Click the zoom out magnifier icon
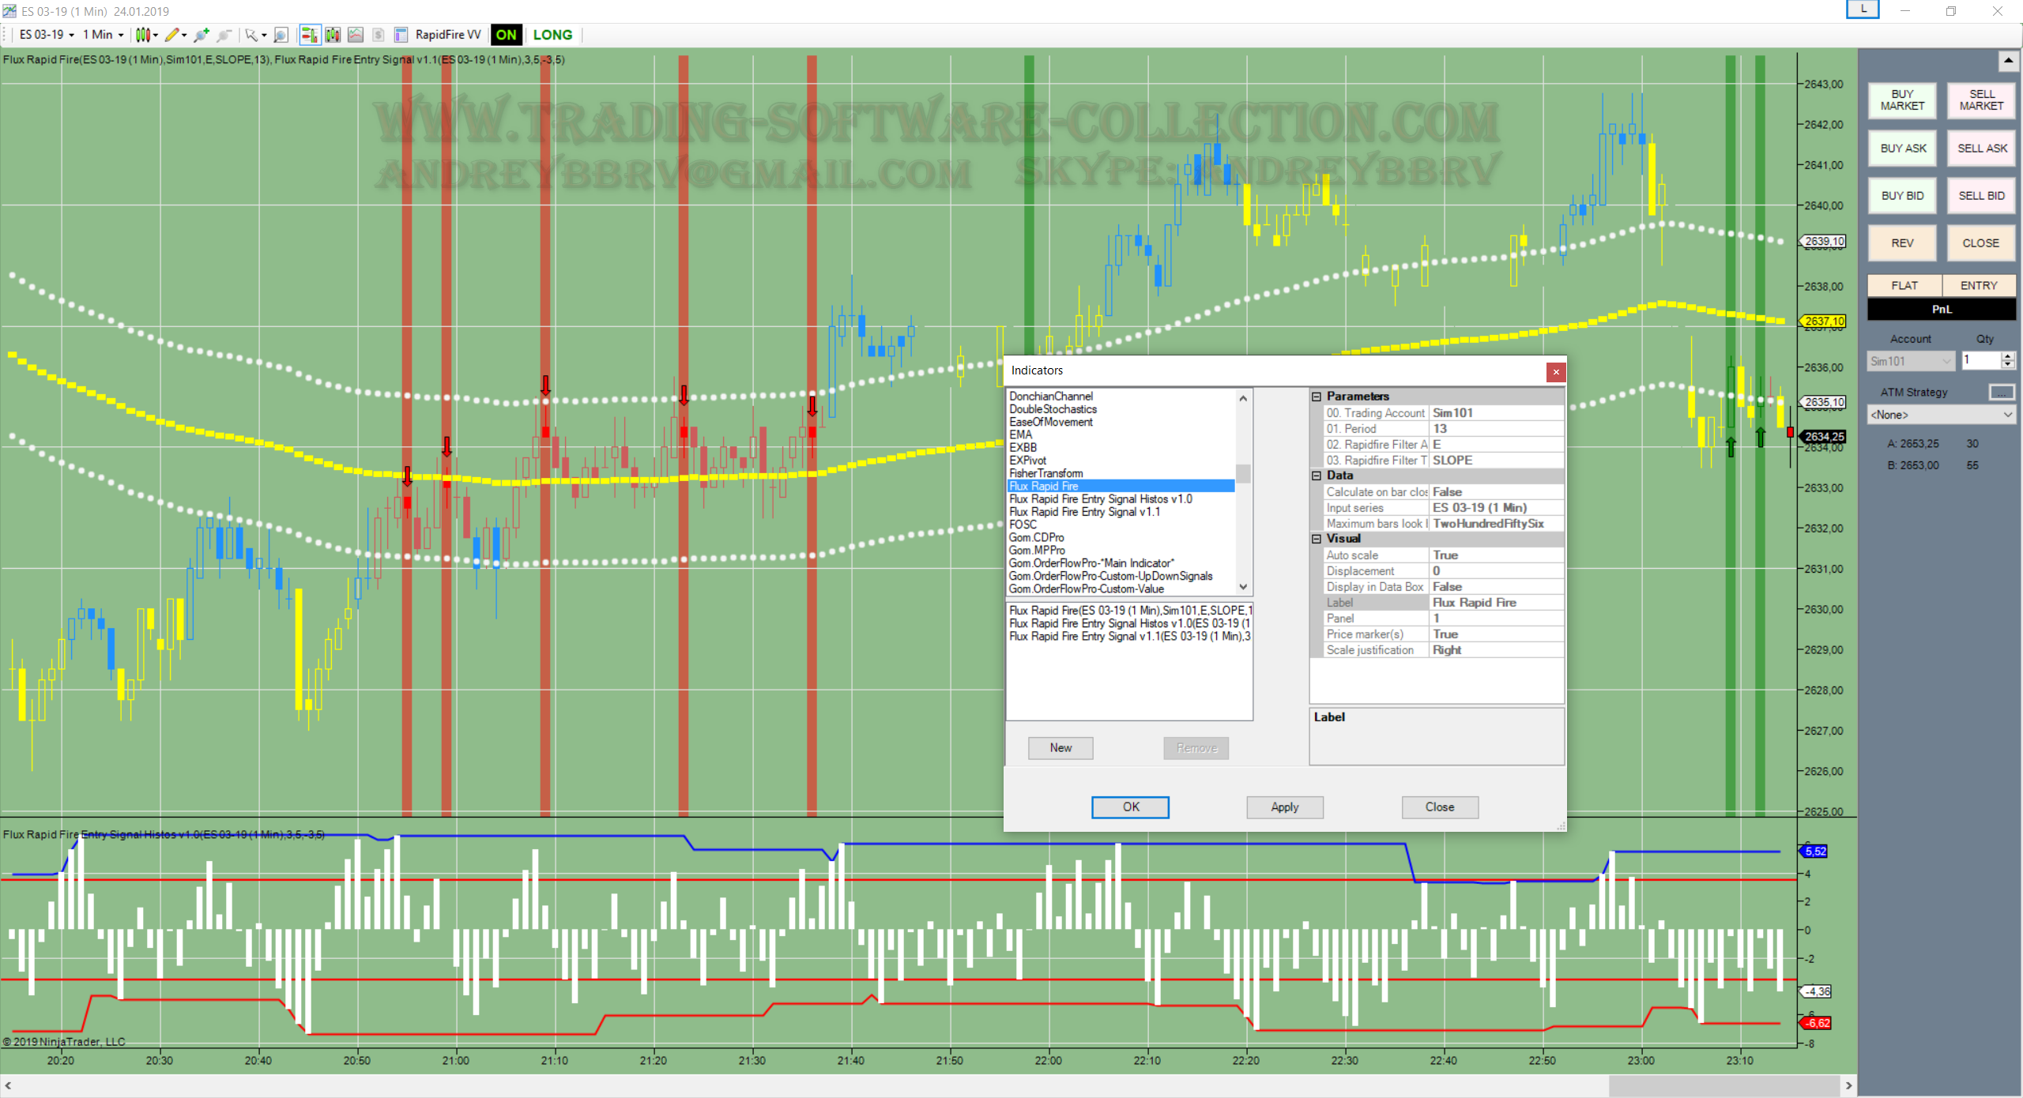Viewport: 2023px width, 1098px height. pos(224,35)
